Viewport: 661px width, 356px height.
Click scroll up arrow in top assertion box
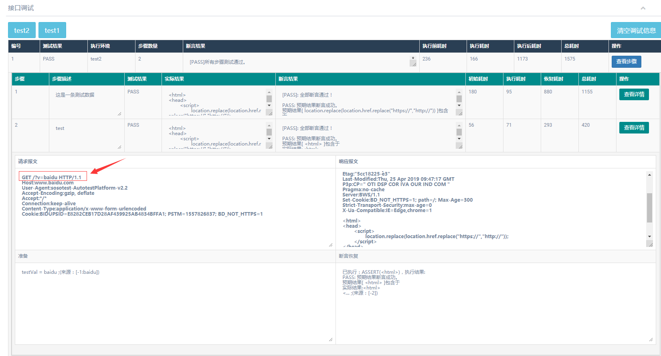tap(413, 58)
